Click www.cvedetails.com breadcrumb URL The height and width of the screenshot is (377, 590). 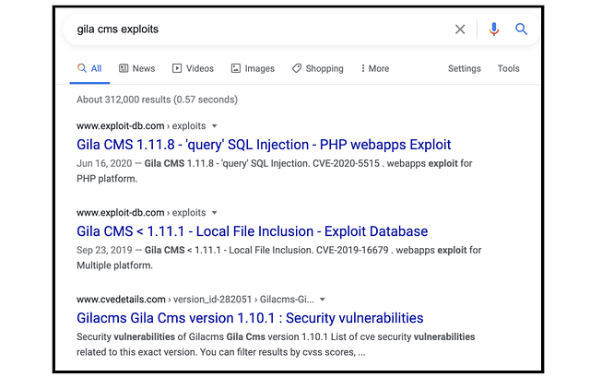pyautogui.click(x=121, y=300)
